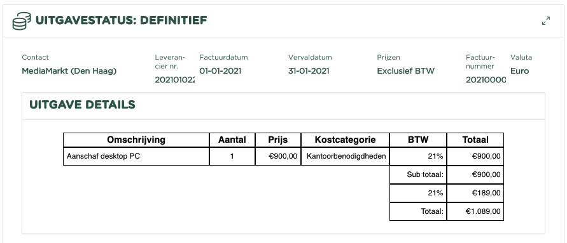This screenshot has width=567, height=243.
Task: Click the Leverancier nr. value
Action: pyautogui.click(x=174, y=80)
